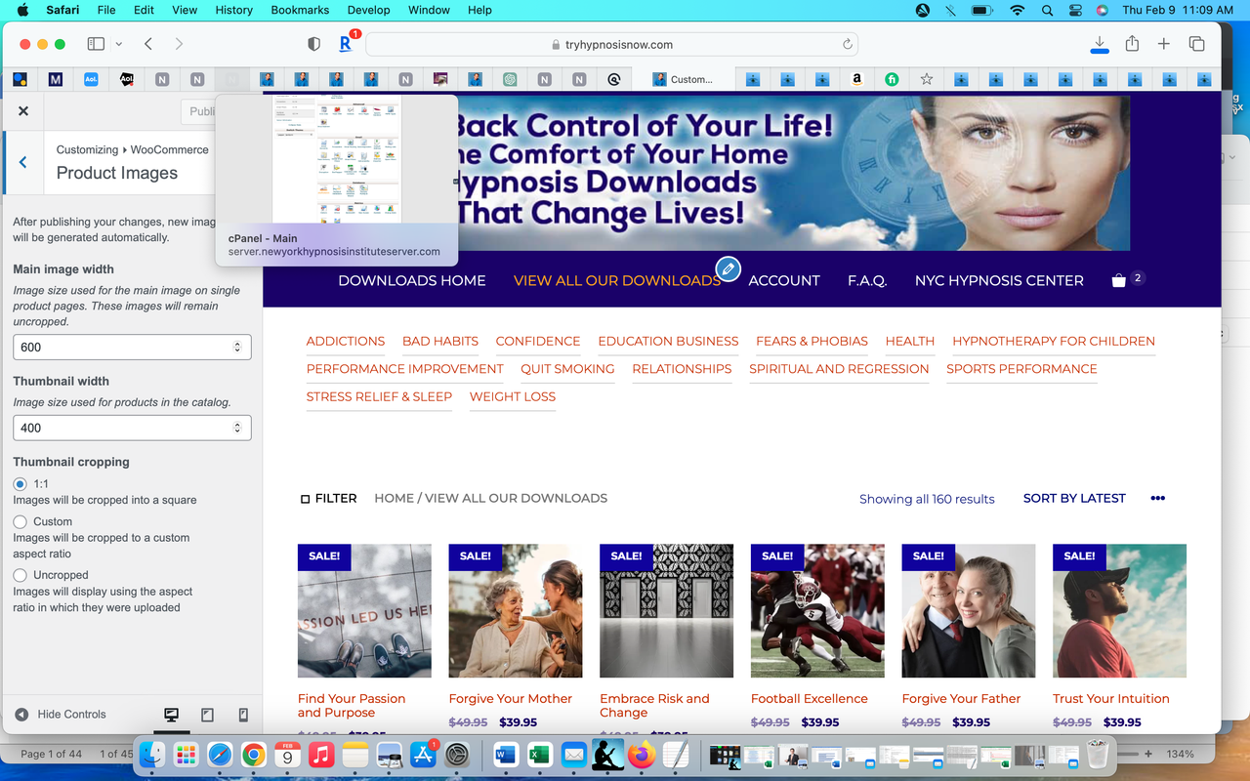Open the shopping cart icon in nav
Image resolution: width=1250 pixels, height=781 pixels.
pos(1119,281)
